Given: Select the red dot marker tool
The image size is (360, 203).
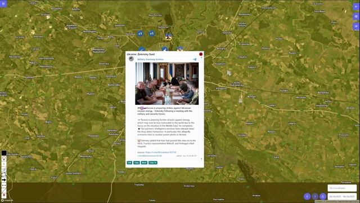Looking at the screenshot, I should click(x=4, y=196).
